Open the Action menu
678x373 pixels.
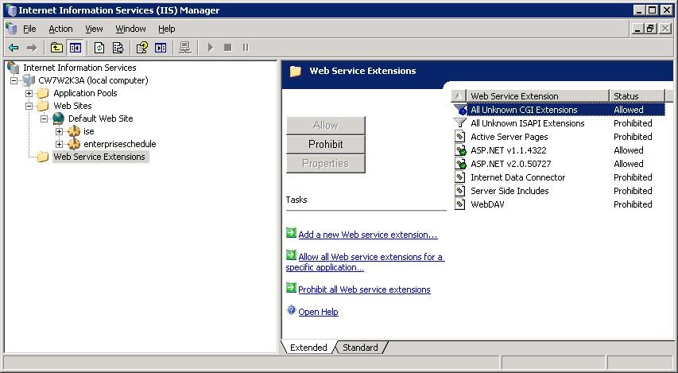60,29
